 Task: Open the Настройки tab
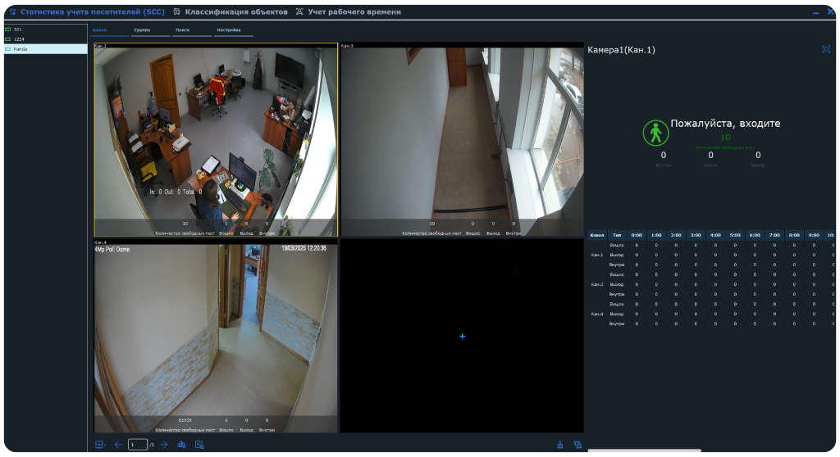228,30
